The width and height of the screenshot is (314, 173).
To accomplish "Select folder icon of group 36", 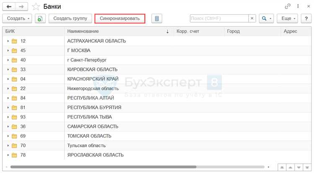I will 14,127.
